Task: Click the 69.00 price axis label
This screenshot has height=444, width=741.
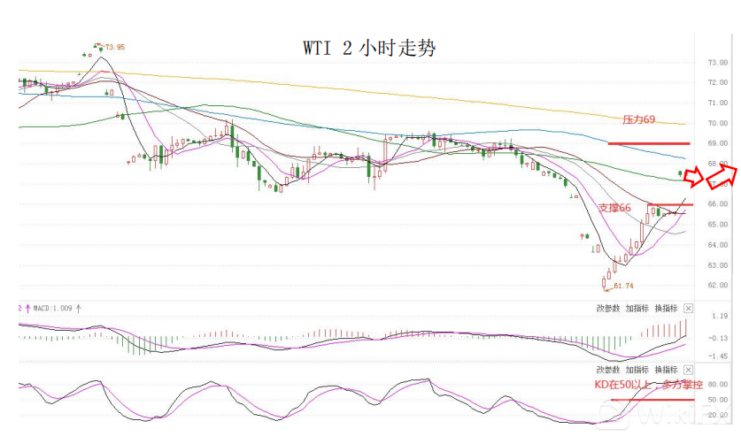Action: point(718,143)
